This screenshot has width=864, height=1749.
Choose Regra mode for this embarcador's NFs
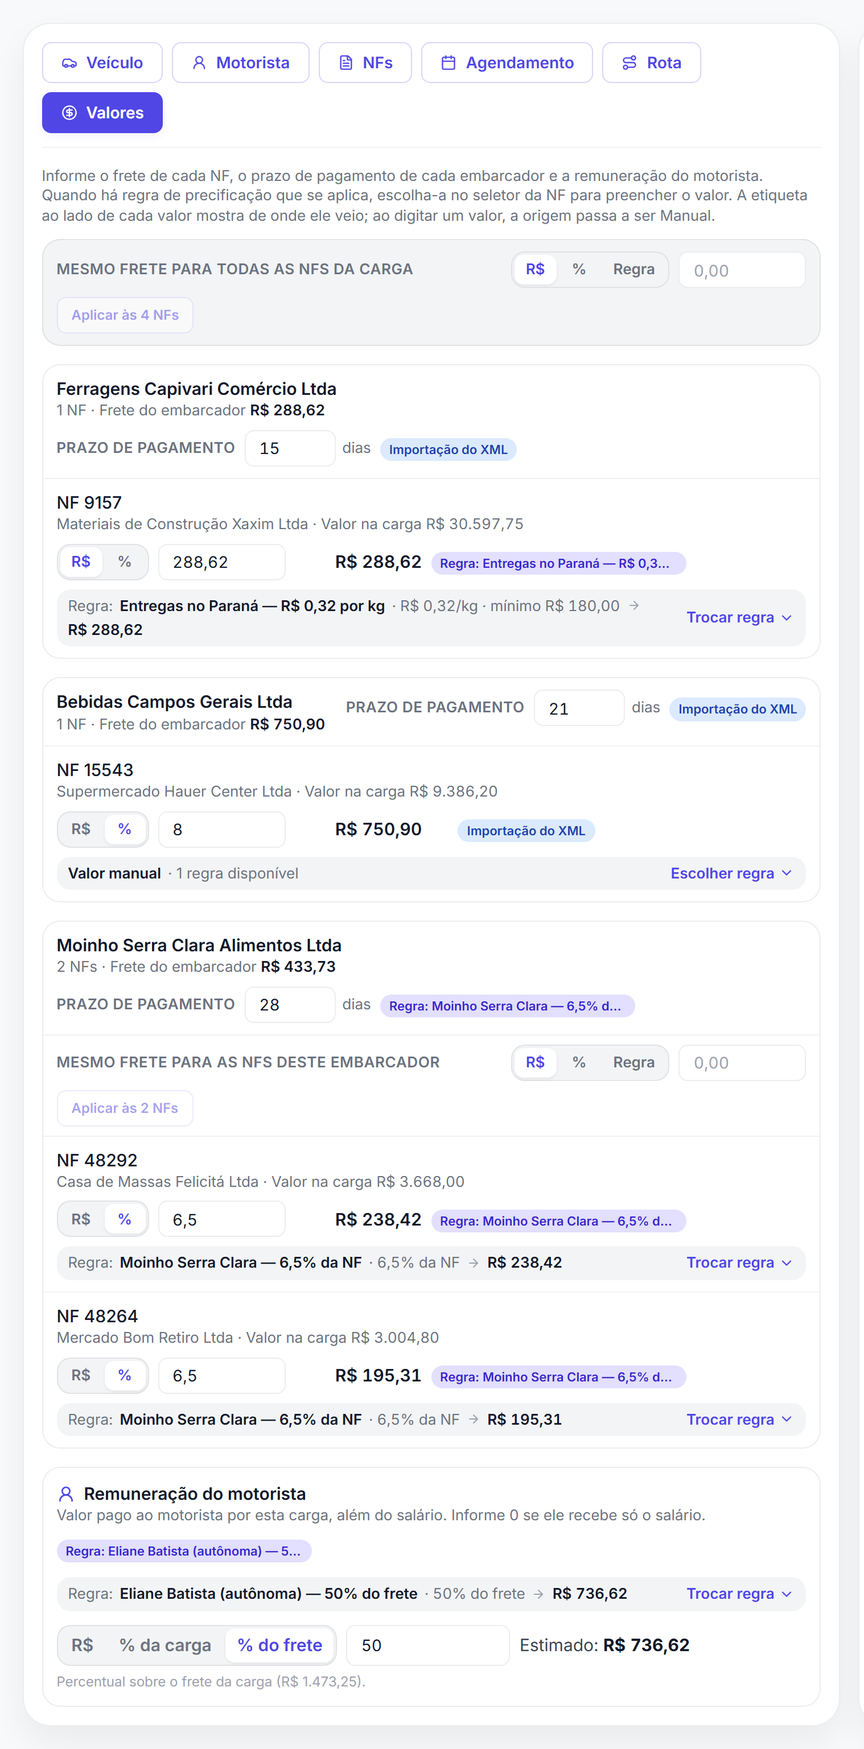click(633, 1063)
